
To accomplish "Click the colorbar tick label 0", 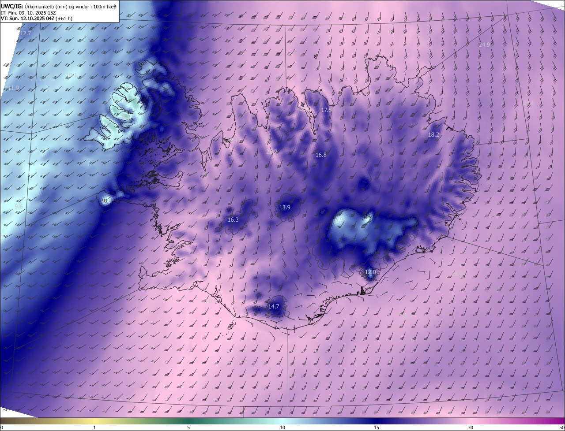I will [x=2, y=427].
